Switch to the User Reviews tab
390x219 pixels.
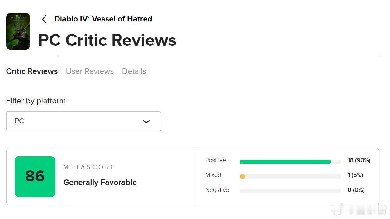(90, 71)
